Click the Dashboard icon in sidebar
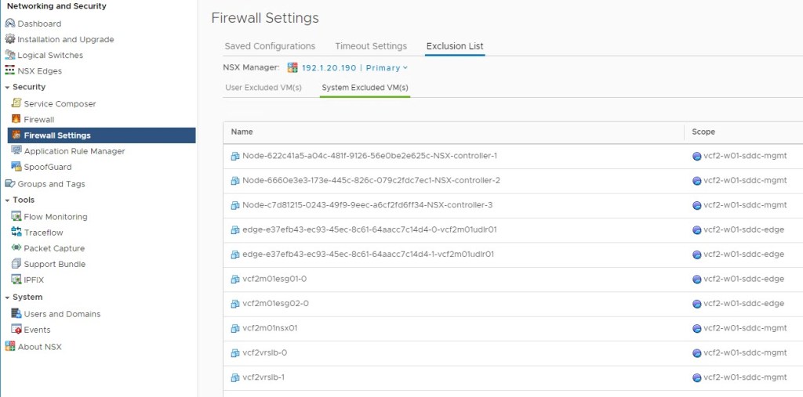Screen dimensions: 803x397 pos(10,23)
